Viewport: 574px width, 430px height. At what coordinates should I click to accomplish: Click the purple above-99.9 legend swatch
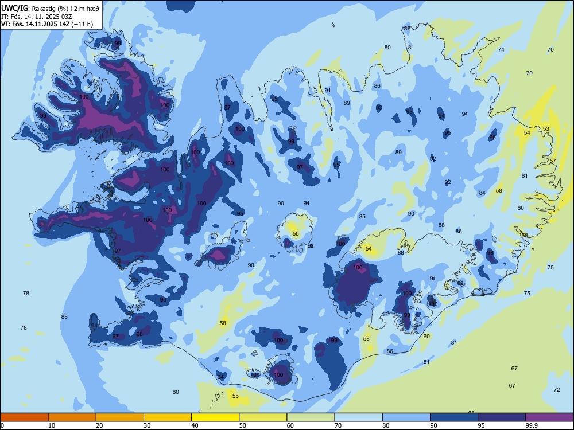point(549,417)
